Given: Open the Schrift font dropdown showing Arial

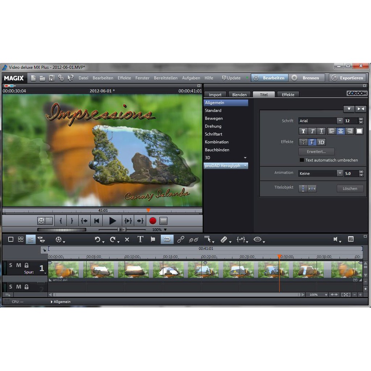Looking at the screenshot, I should [340, 121].
